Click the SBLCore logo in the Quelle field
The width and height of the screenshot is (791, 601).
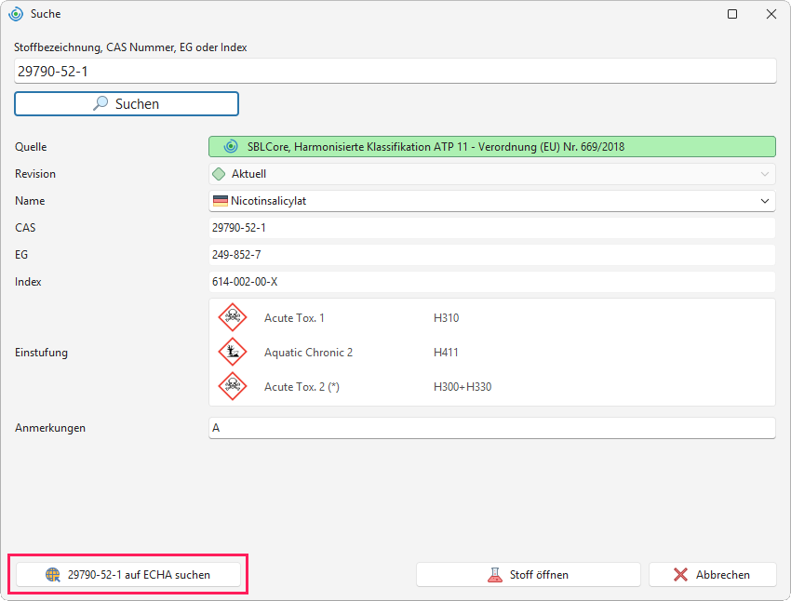click(x=231, y=147)
